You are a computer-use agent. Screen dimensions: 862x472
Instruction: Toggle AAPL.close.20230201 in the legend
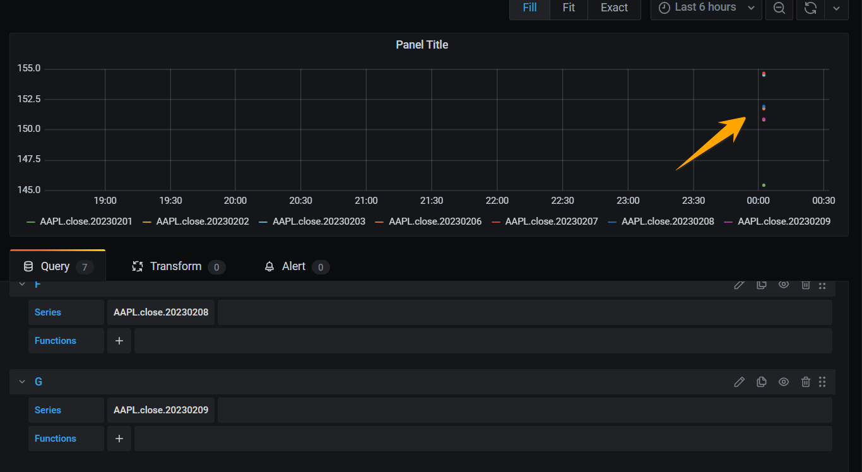pos(86,221)
